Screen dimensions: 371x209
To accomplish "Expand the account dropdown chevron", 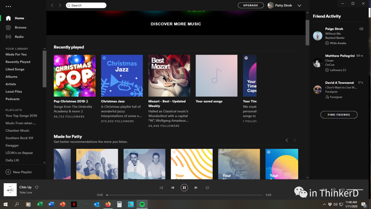I will (x=299, y=5).
